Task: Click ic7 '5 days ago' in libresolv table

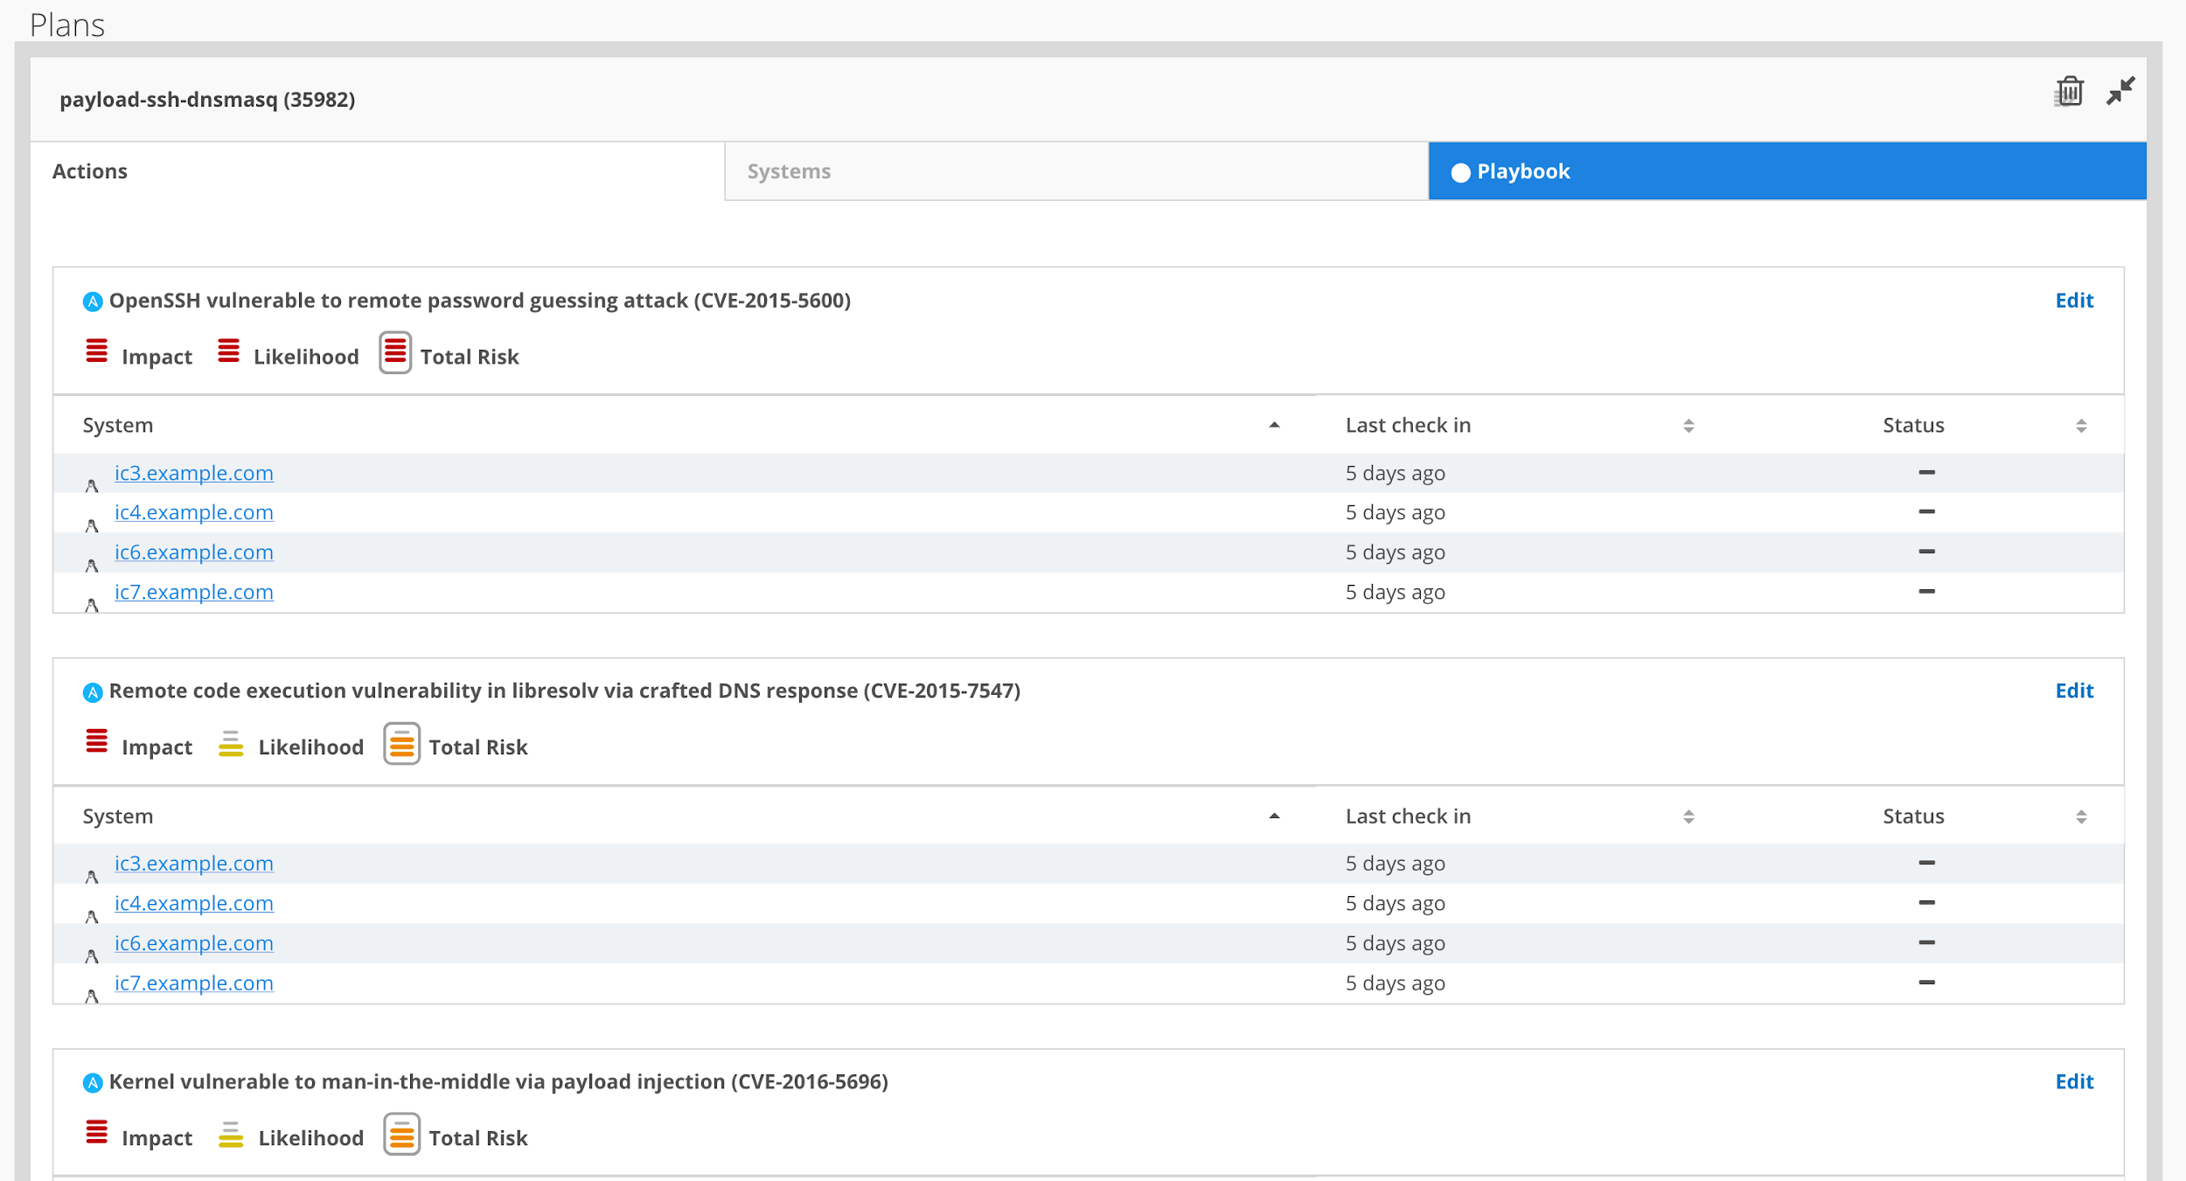Action: [x=1396, y=983]
